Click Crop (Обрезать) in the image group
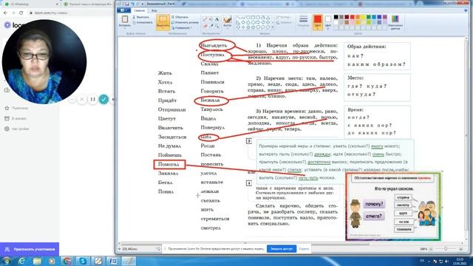 click(x=180, y=17)
